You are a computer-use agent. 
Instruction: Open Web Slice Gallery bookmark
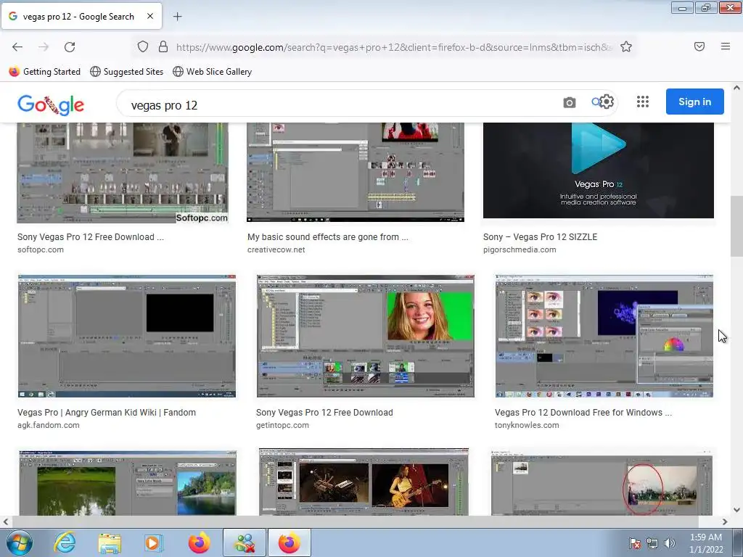tap(212, 72)
